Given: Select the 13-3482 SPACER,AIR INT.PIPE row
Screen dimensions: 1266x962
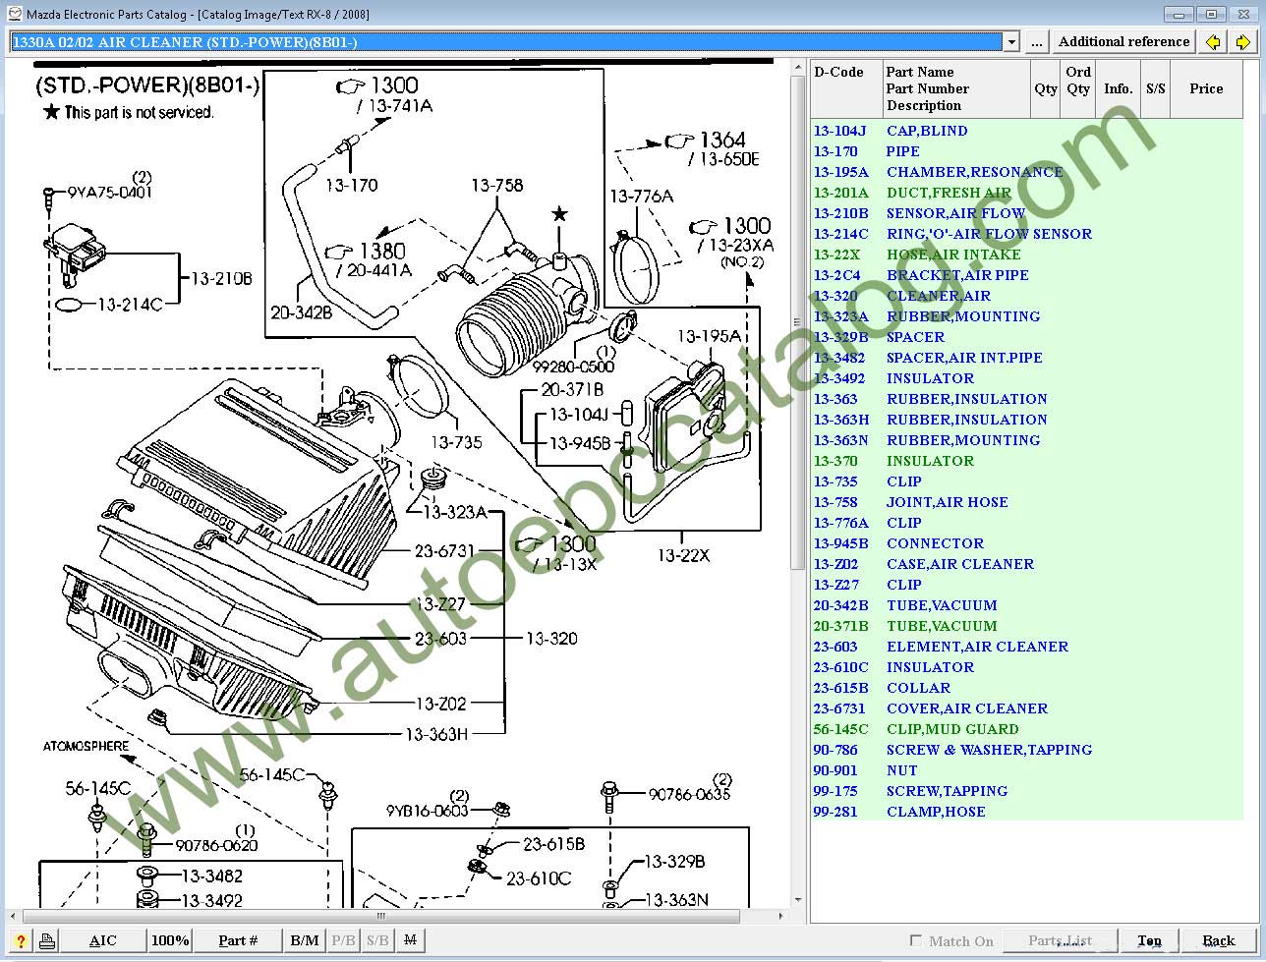Looking at the screenshot, I should (1027, 358).
